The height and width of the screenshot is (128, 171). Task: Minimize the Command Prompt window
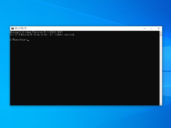pos(144,28)
